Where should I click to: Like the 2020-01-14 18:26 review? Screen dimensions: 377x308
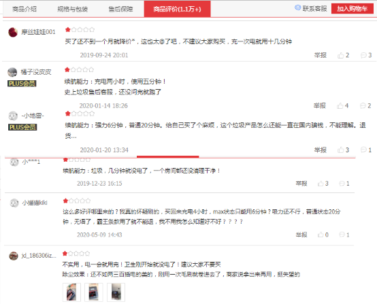click(x=342, y=106)
